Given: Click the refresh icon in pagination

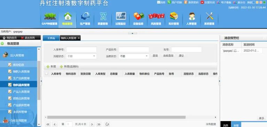Looking at the screenshot, I should (107, 124).
